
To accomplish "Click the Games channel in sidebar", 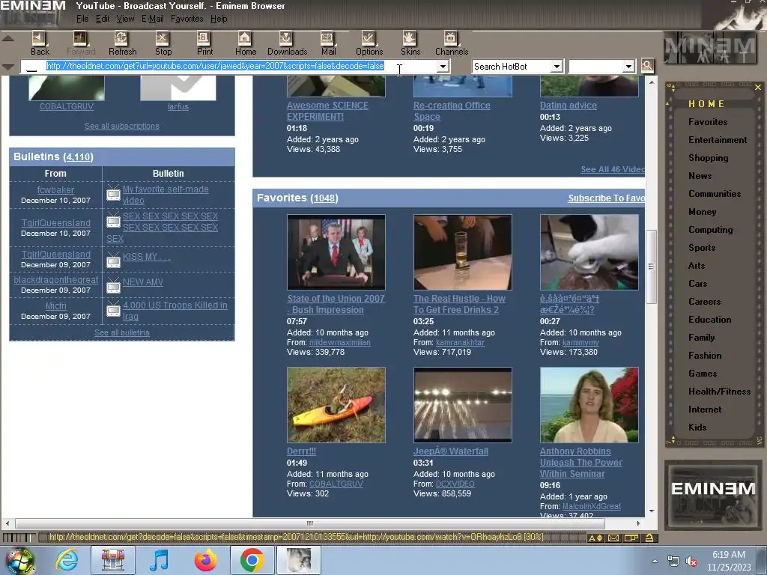I will coord(703,374).
